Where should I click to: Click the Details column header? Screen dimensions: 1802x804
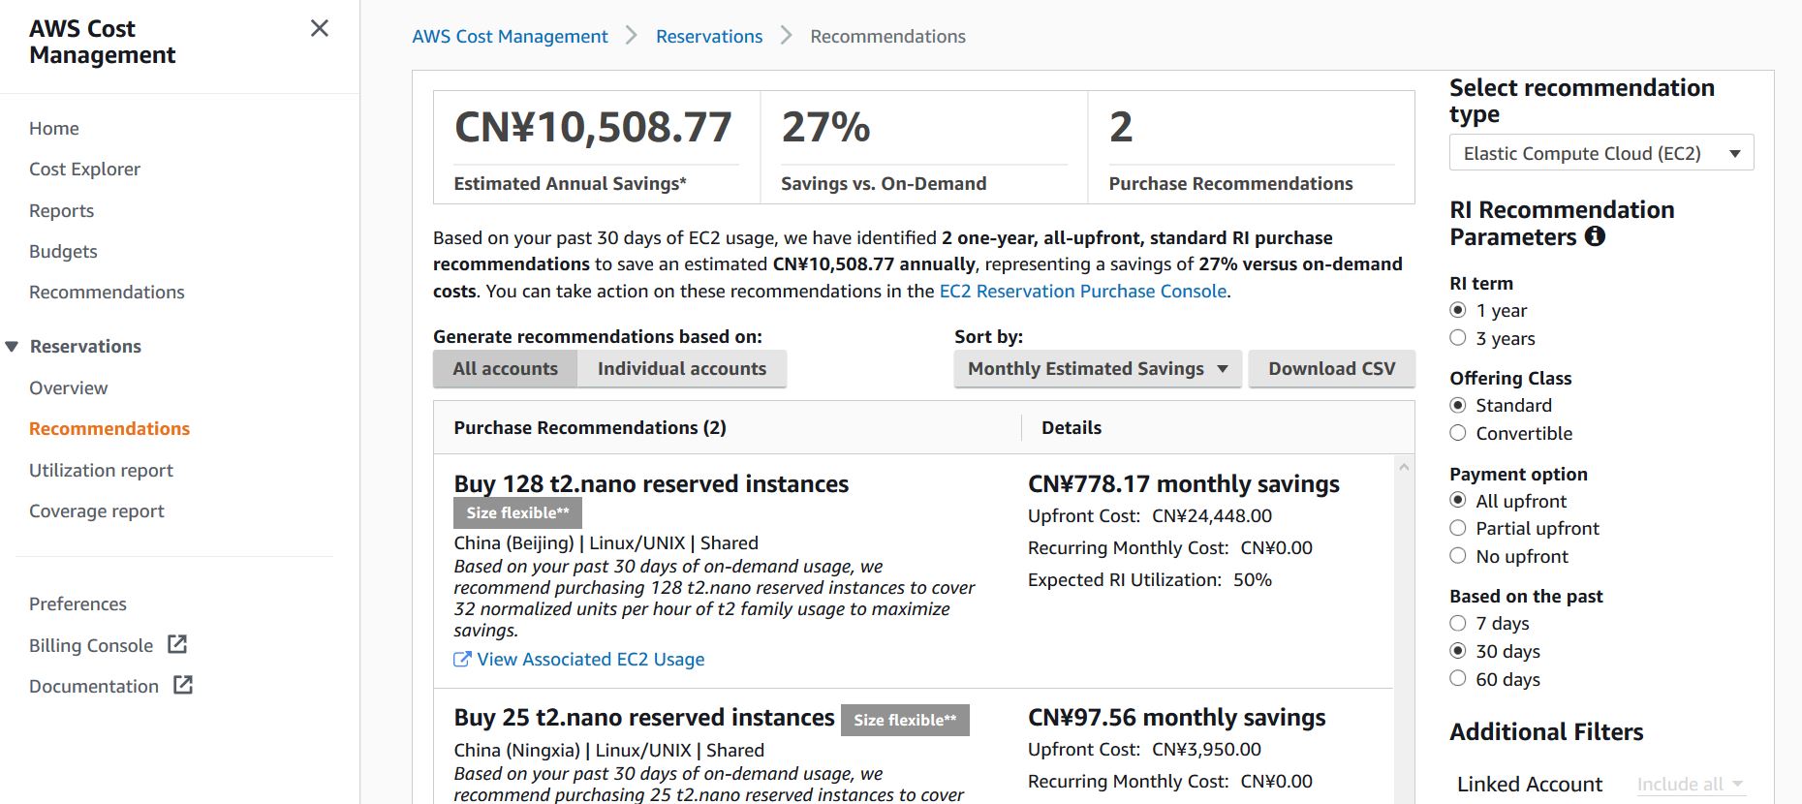[x=1072, y=427]
